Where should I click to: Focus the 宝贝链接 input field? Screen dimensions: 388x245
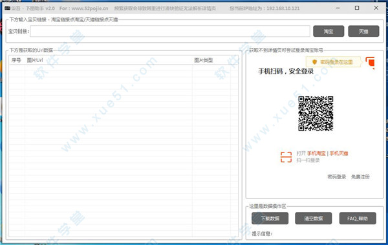[170, 32]
